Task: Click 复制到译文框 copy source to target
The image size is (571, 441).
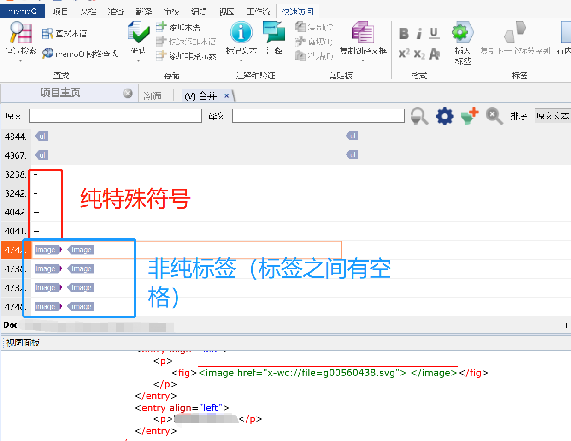Action: (x=363, y=32)
